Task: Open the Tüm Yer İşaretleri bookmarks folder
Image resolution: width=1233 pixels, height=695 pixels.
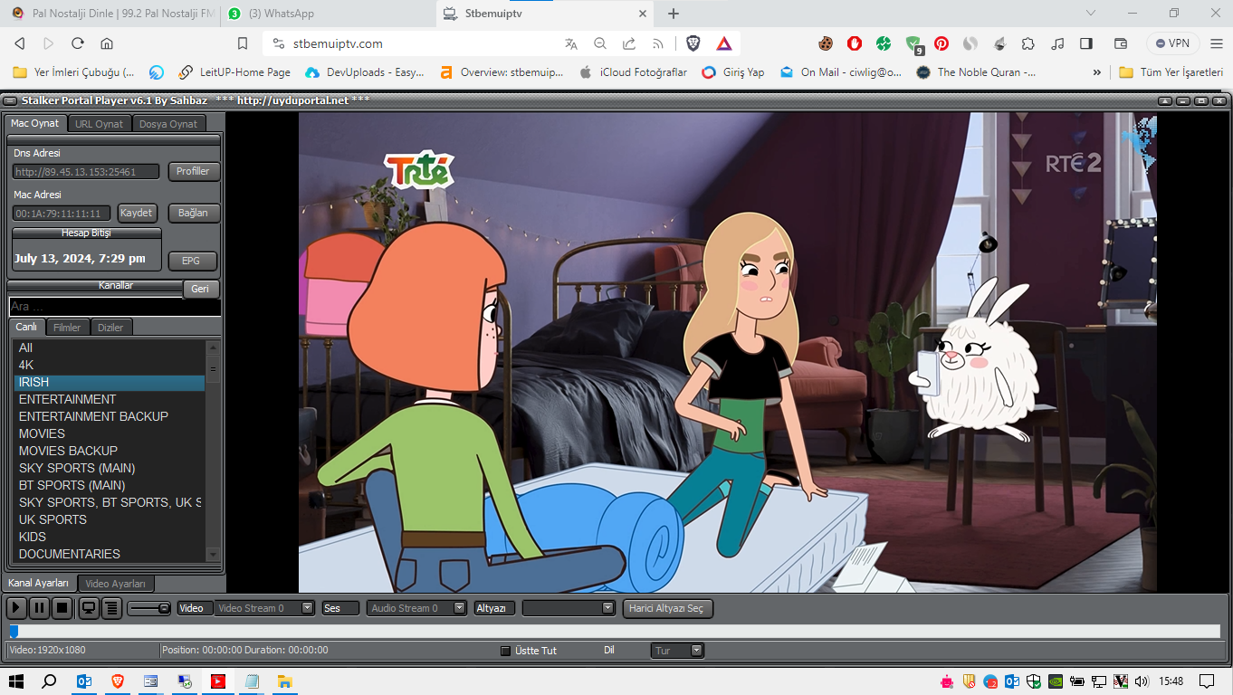Action: click(1171, 72)
